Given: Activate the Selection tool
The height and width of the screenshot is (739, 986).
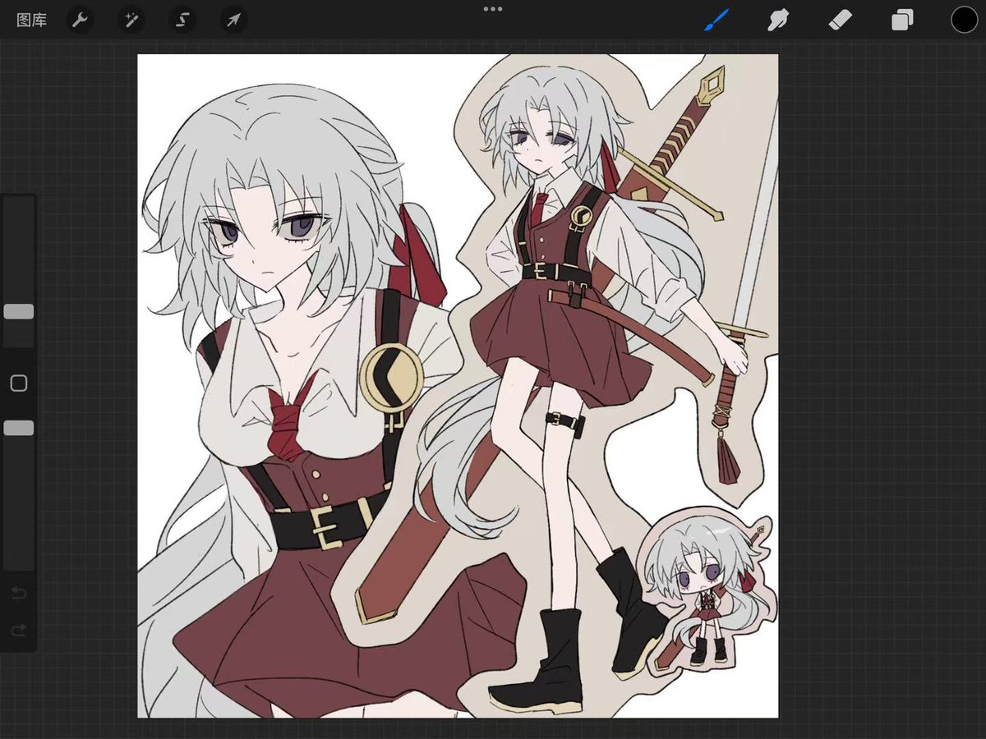Looking at the screenshot, I should [182, 20].
